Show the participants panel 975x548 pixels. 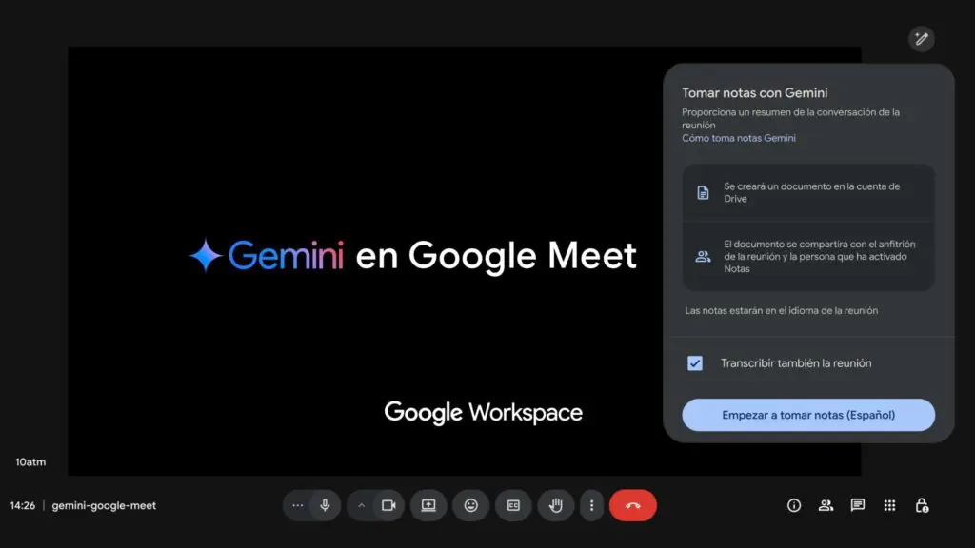(826, 505)
